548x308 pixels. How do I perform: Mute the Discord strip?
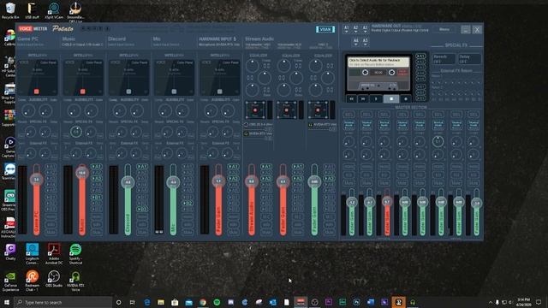point(142,232)
